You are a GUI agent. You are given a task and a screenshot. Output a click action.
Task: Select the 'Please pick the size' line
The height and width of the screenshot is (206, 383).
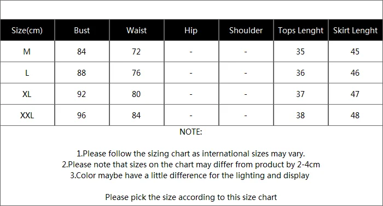point(191,197)
